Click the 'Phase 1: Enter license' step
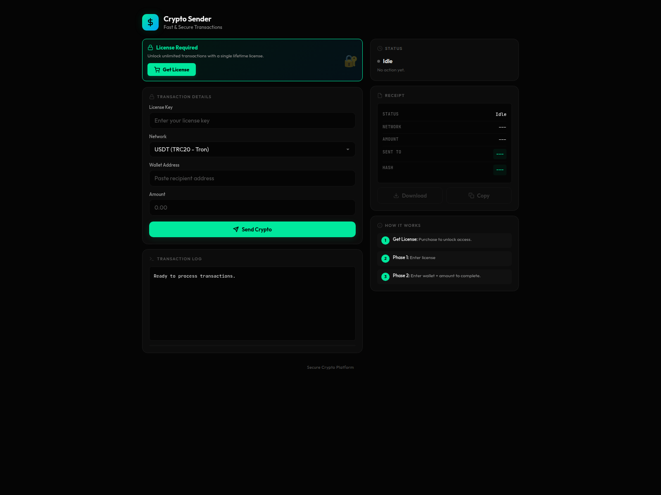This screenshot has height=495, width=661. tap(444, 259)
